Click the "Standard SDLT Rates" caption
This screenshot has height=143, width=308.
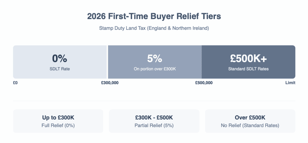tap(248, 69)
